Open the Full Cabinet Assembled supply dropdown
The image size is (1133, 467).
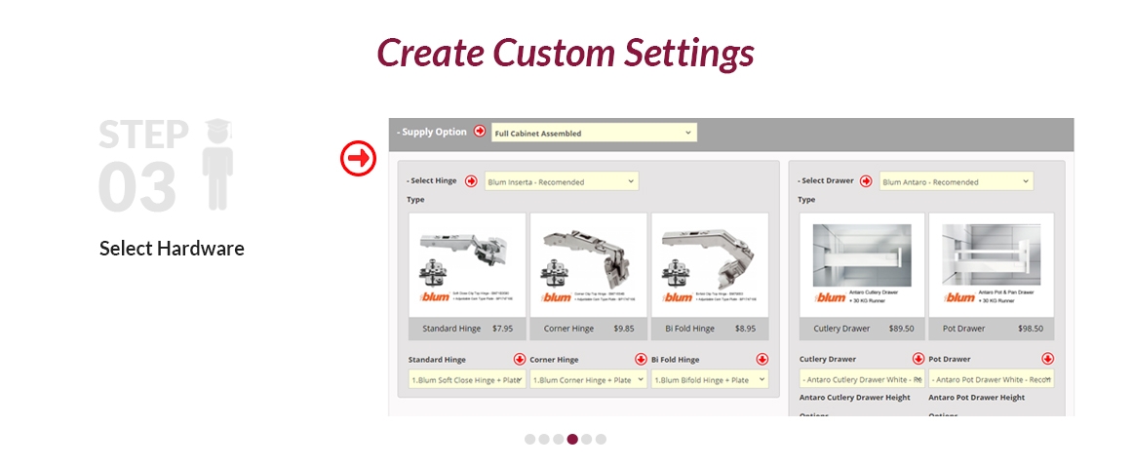594,133
